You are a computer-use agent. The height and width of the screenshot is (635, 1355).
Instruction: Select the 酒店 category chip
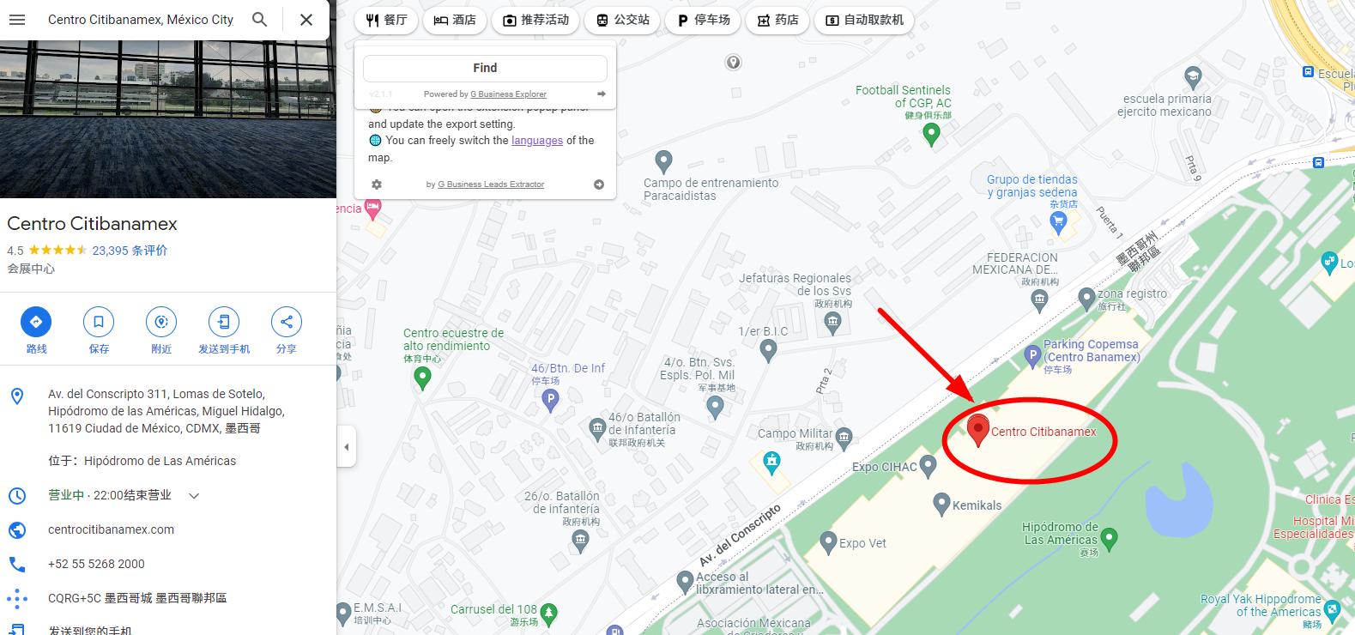455,20
